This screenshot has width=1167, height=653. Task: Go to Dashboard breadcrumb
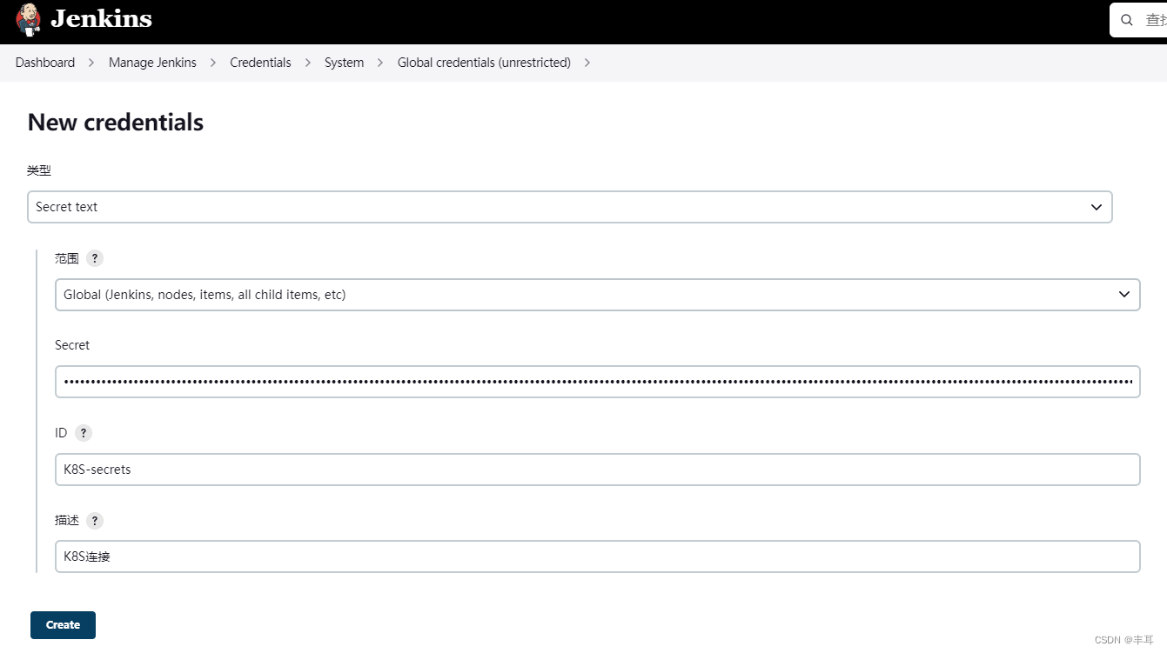point(45,63)
